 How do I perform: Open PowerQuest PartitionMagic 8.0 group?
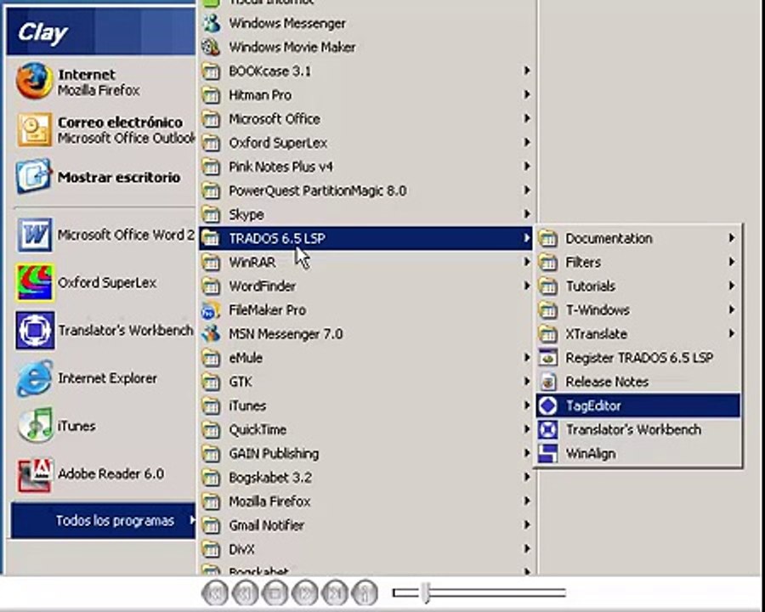[x=365, y=190]
